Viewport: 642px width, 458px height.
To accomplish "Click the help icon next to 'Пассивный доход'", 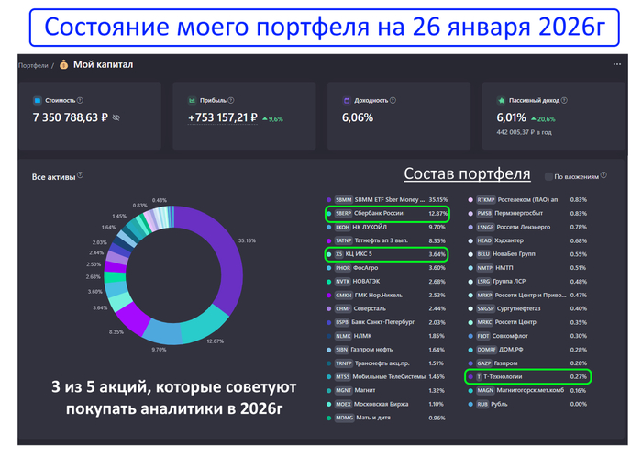I will click(566, 100).
